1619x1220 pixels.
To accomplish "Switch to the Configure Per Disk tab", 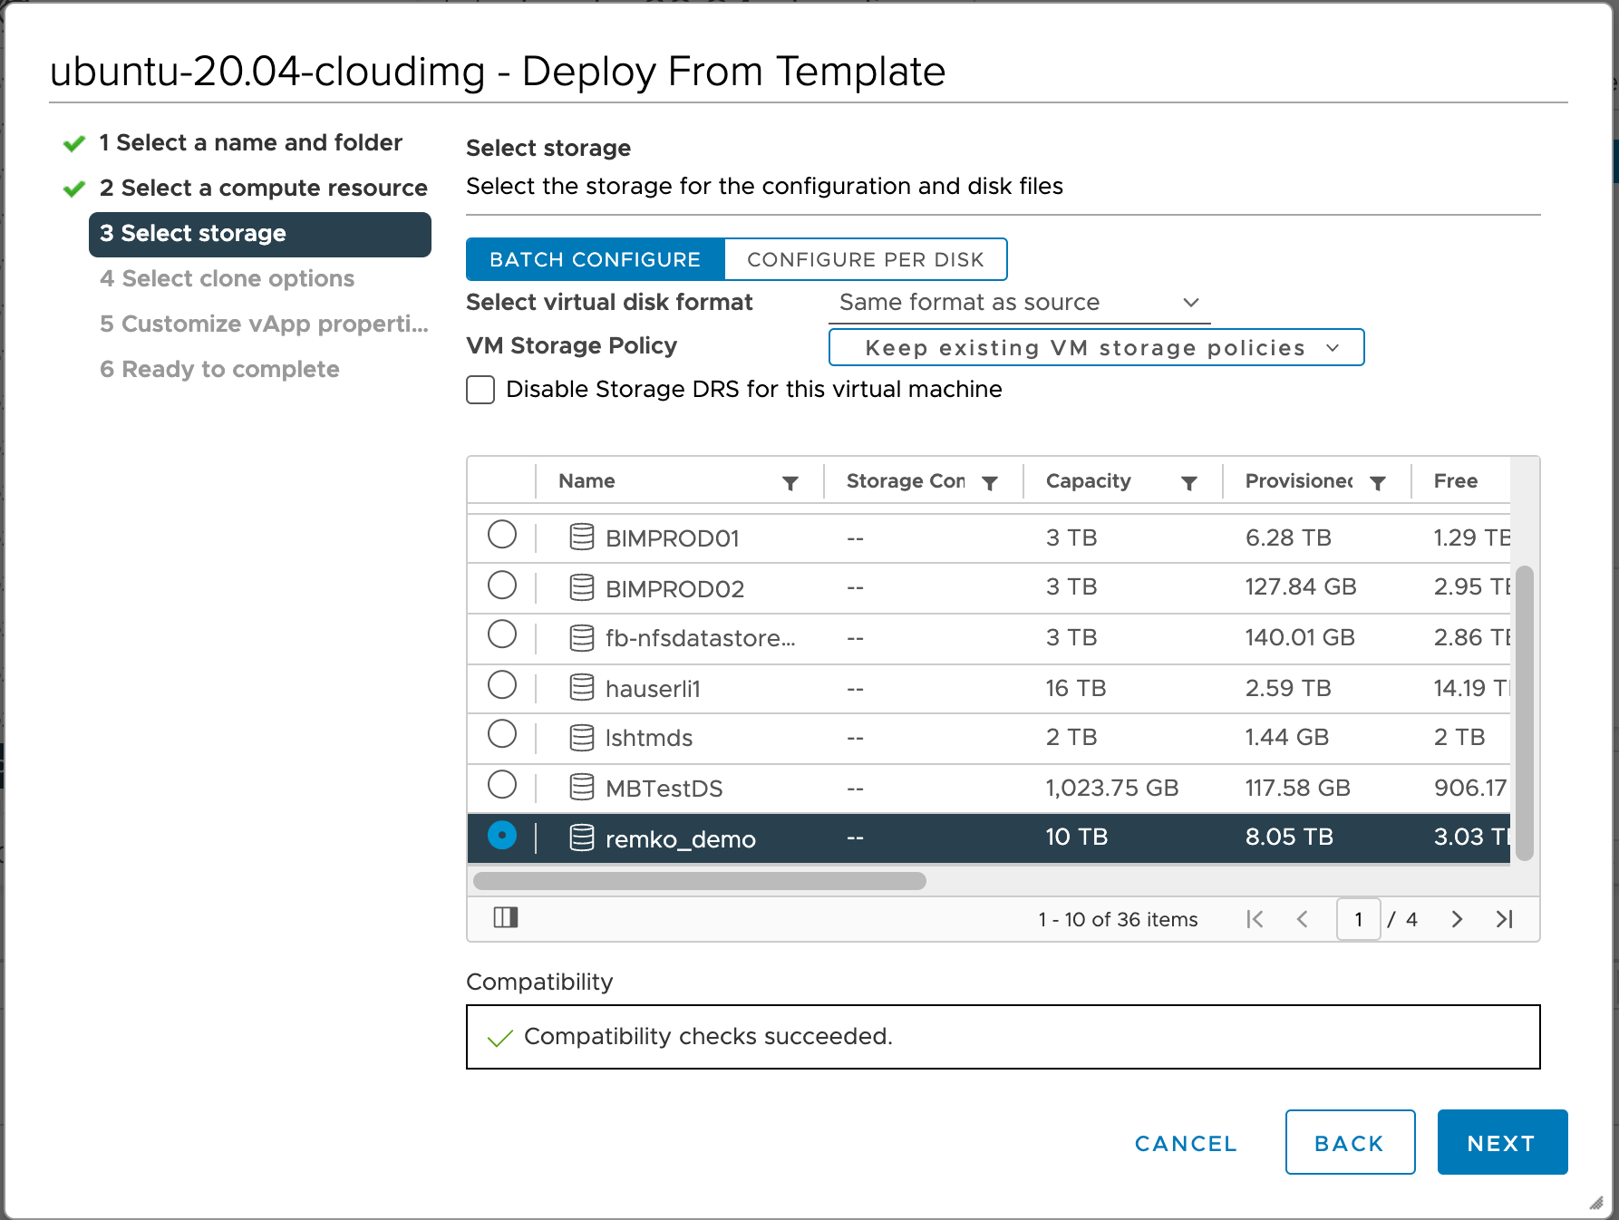I will 865,258.
